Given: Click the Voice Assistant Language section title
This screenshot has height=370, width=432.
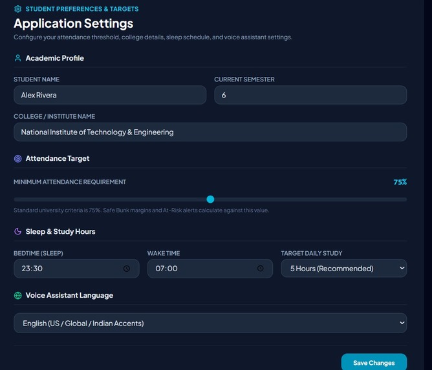Looking at the screenshot, I should (x=69, y=296).
